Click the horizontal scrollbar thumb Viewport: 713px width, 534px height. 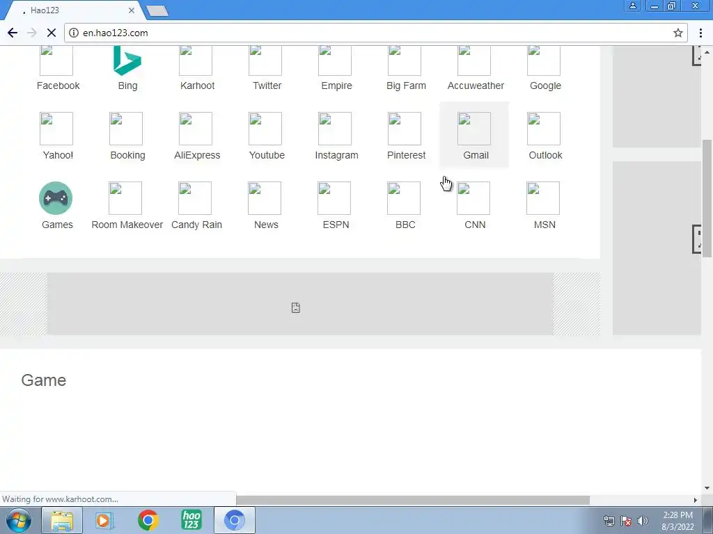[413, 500]
